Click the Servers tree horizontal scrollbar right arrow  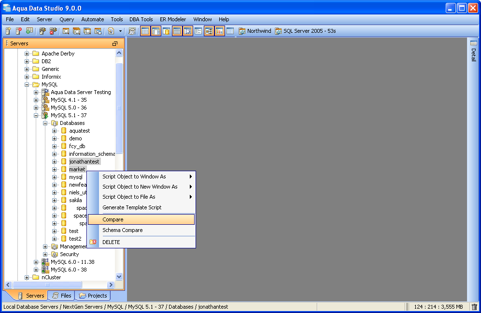(111, 285)
